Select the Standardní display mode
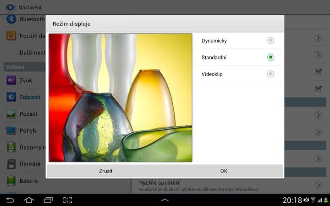 [x=270, y=57]
